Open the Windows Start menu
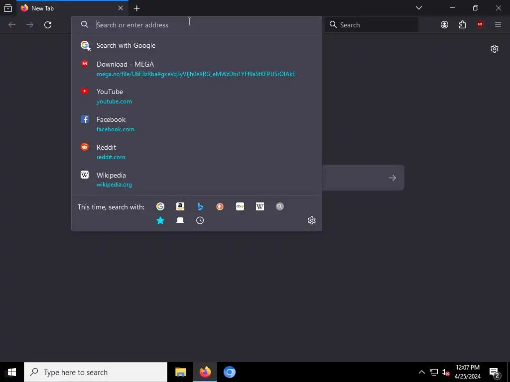This screenshot has width=510, height=382. coord(12,372)
